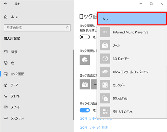The width and height of the screenshot is (167, 132).
Task: Click the 問い合わせ help bubble icon
Action: [105, 98]
